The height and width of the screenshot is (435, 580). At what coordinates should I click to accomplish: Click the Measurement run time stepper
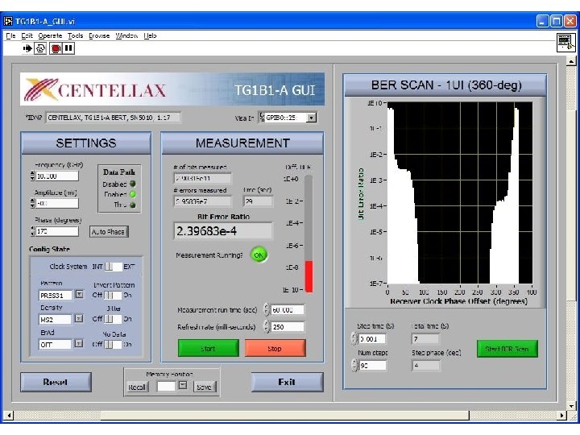tap(267, 309)
